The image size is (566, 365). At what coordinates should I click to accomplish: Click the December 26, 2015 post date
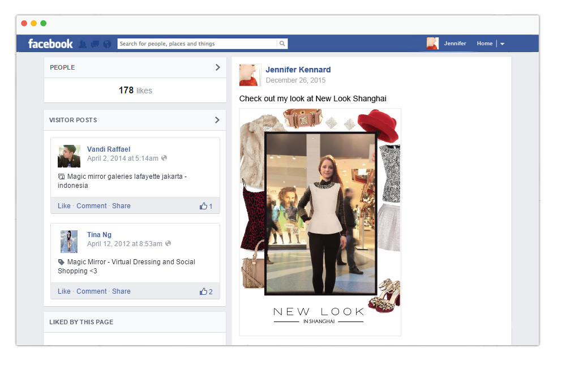pos(295,80)
